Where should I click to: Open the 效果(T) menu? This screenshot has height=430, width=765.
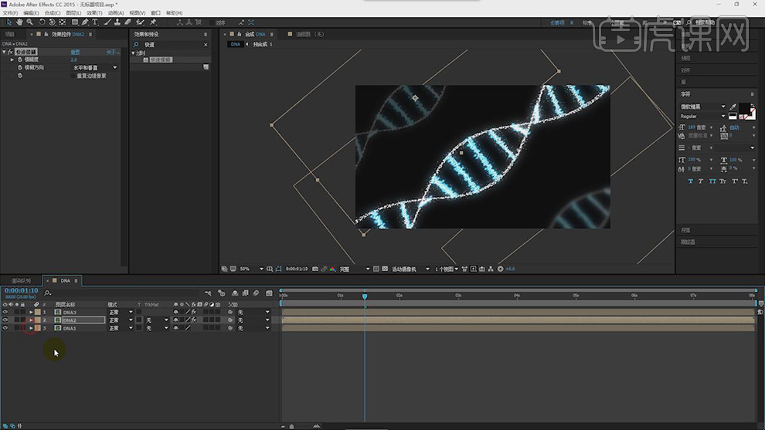click(93, 13)
